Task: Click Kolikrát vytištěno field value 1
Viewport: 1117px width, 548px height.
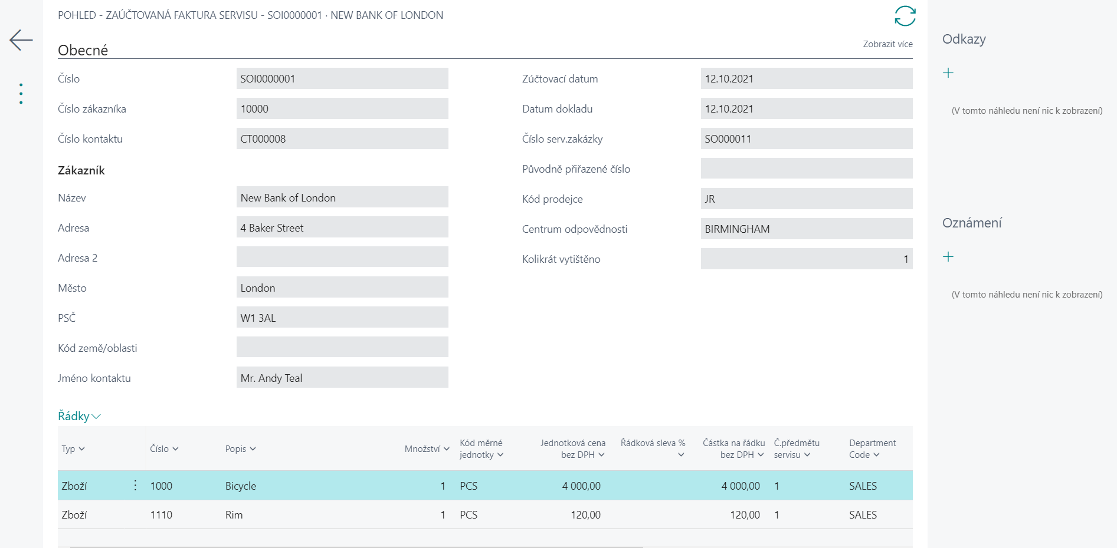Action: [807, 259]
